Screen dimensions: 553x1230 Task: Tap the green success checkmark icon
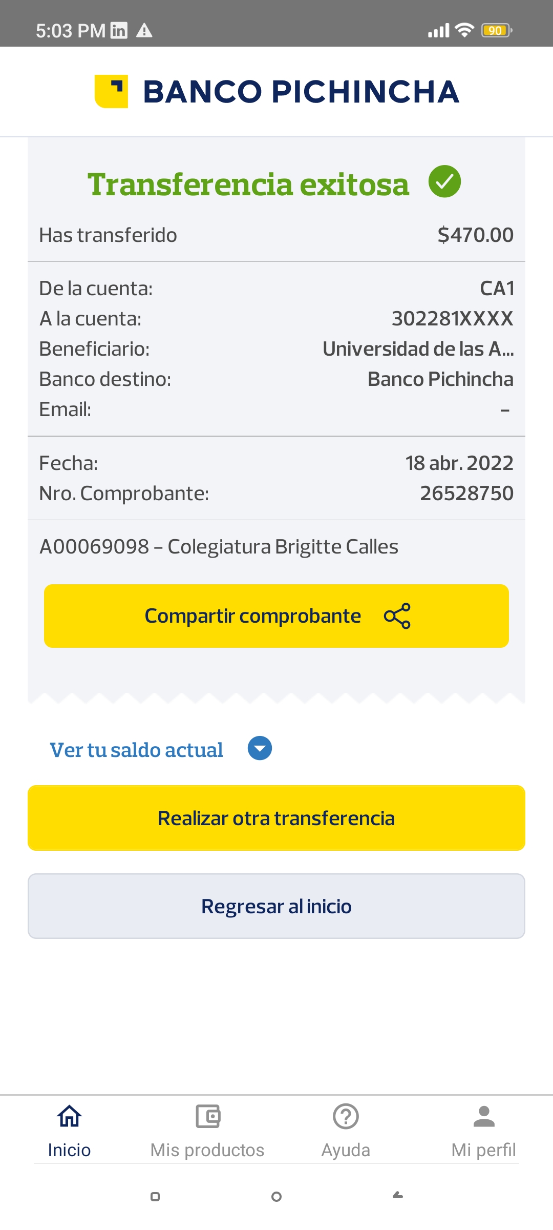(444, 181)
